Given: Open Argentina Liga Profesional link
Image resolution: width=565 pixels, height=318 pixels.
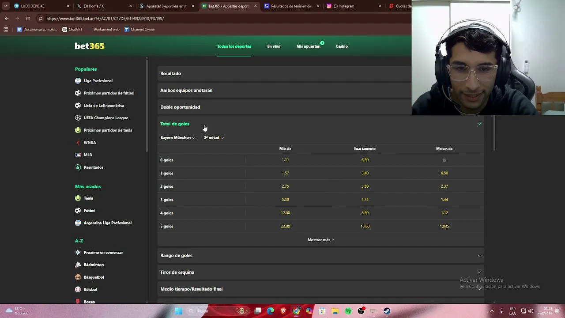Looking at the screenshot, I should 108,223.
